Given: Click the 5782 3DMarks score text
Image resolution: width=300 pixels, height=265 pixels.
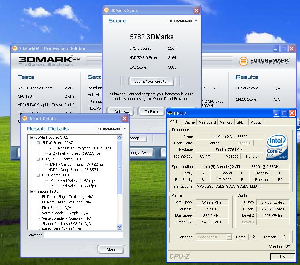Looking at the screenshot, I should tap(152, 37).
